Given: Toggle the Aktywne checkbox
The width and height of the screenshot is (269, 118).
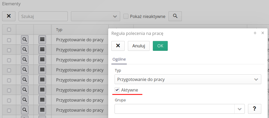Looking at the screenshot, I should [x=117, y=90].
